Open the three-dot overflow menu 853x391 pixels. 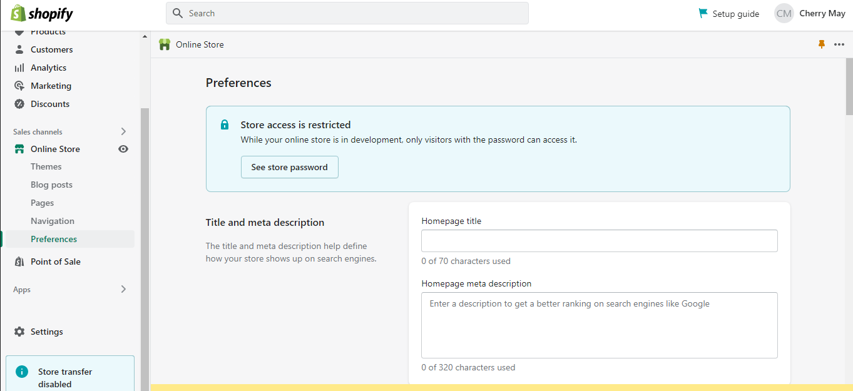(839, 44)
